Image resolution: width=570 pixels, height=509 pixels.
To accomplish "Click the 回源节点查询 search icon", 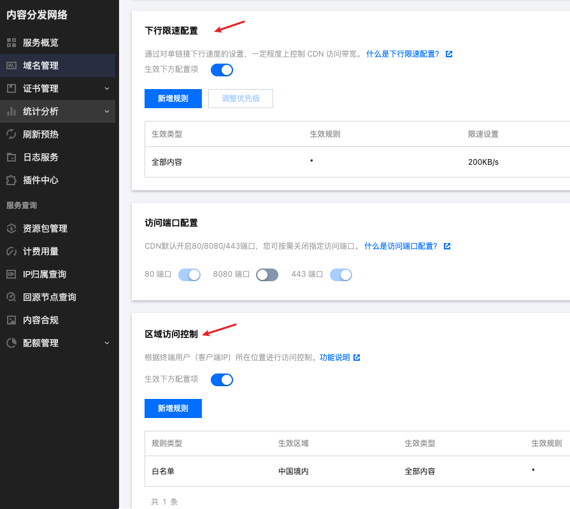I will pos(11,297).
